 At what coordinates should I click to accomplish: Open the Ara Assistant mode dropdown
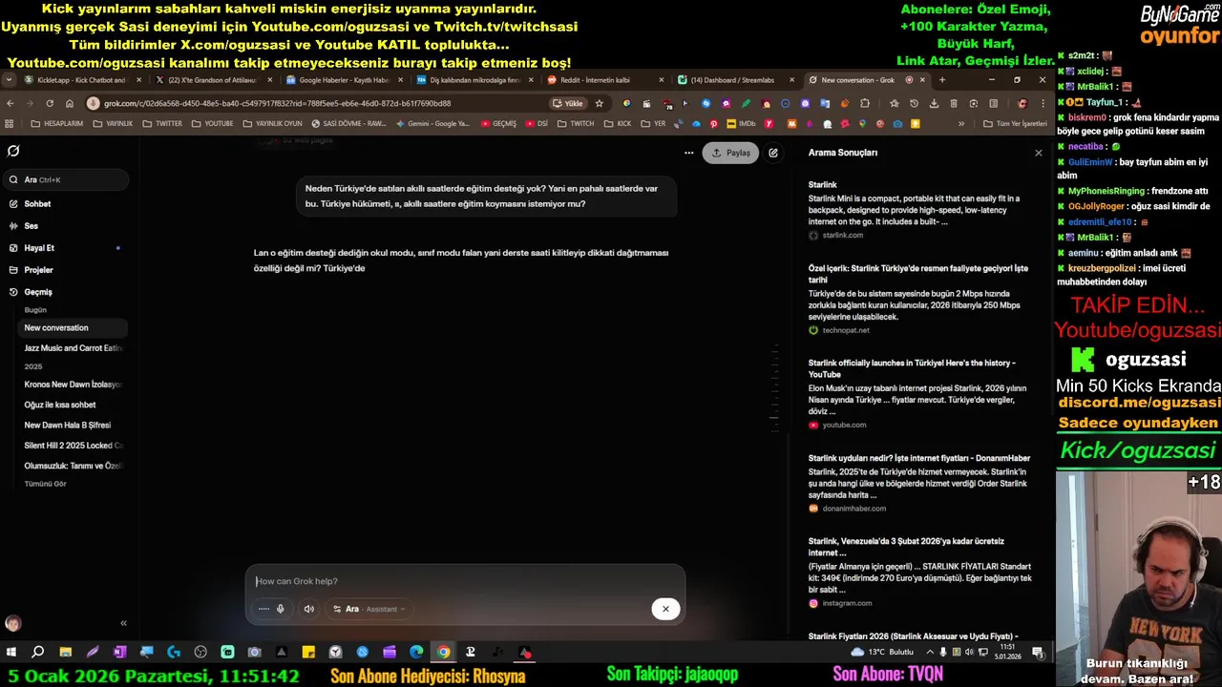pyautogui.click(x=369, y=609)
